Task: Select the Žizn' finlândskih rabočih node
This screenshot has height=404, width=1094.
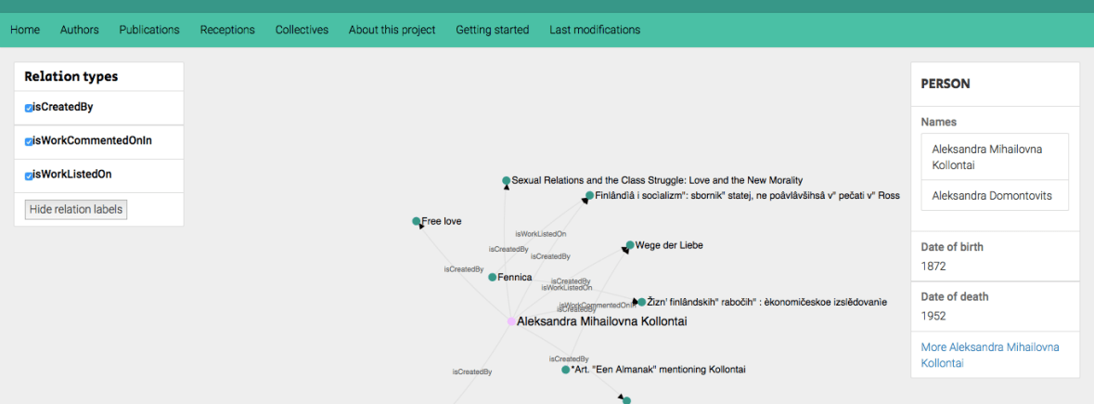Action: 641,302
